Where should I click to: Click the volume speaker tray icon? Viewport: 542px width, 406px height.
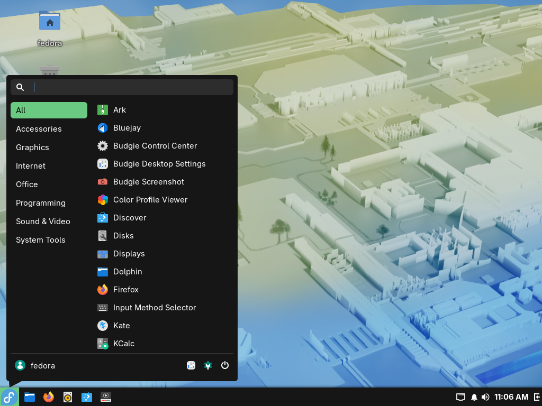pyautogui.click(x=485, y=397)
